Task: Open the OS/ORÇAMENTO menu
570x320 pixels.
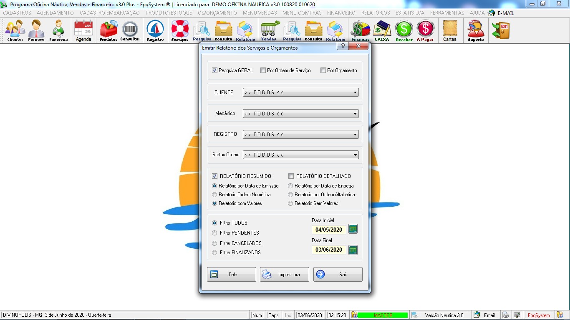Action: click(x=217, y=13)
